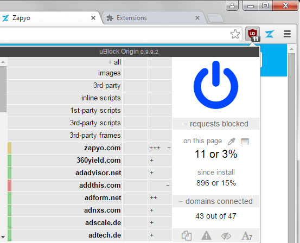Click the Zapyo extension icon in toolbar
The height and width of the screenshot is (243, 300).
coord(270,34)
